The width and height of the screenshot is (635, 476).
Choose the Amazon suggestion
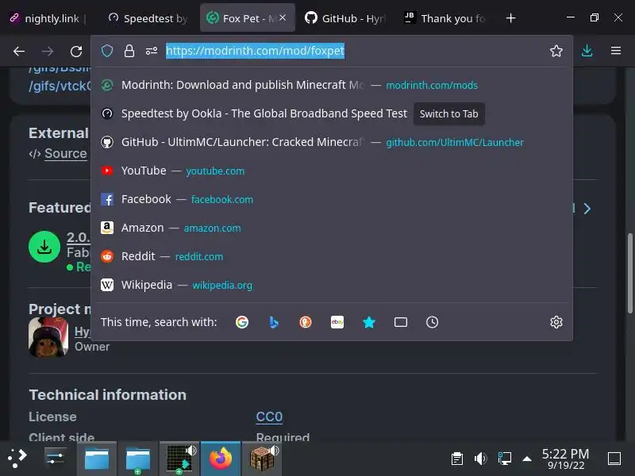pyautogui.click(x=331, y=228)
